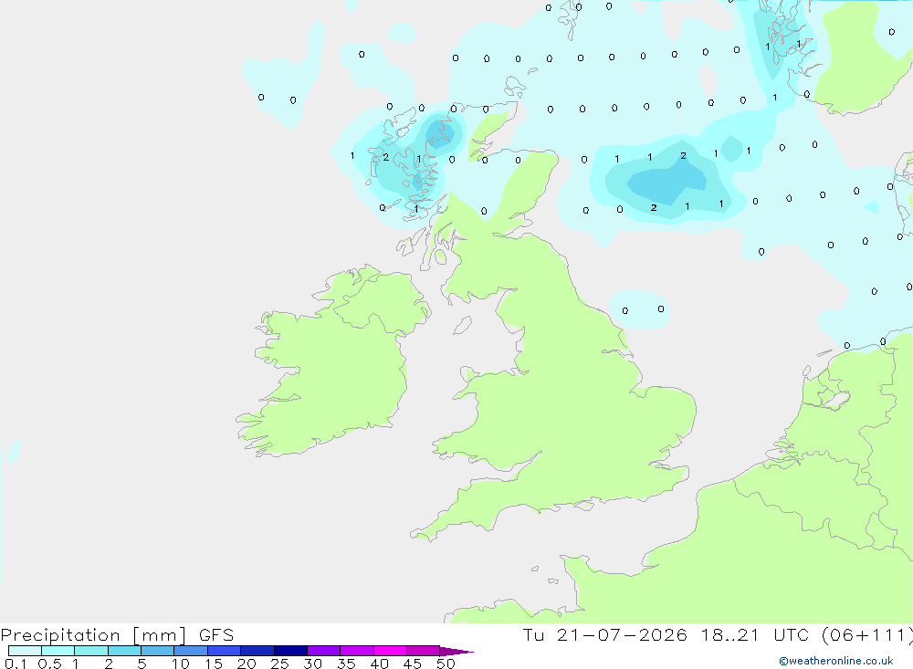Click the 25–30 mm navy legend swatch
Image resolution: width=913 pixels, height=669 pixels.
pyautogui.click(x=290, y=651)
